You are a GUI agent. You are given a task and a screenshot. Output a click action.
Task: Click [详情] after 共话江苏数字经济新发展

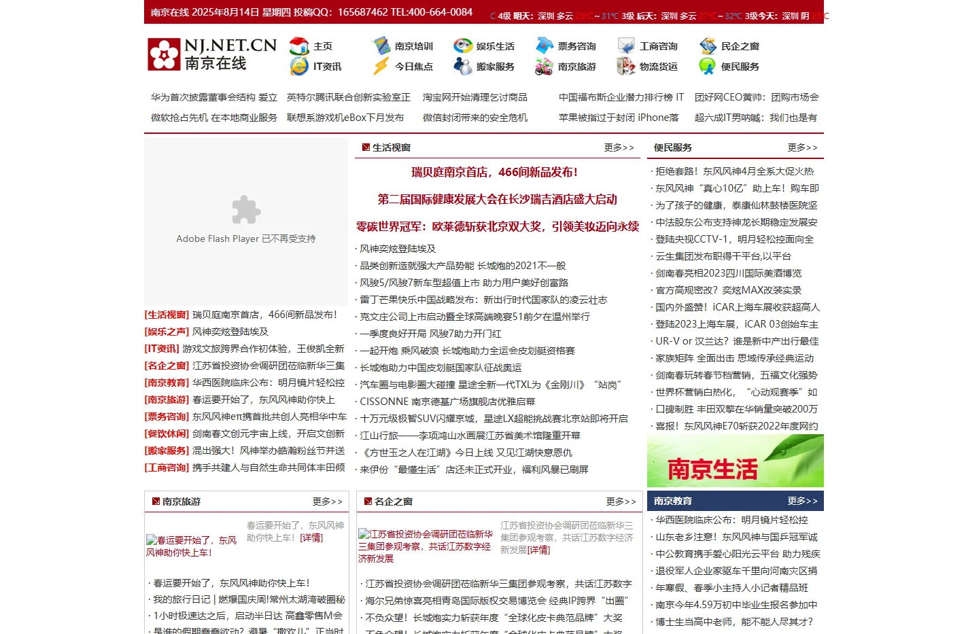538,550
